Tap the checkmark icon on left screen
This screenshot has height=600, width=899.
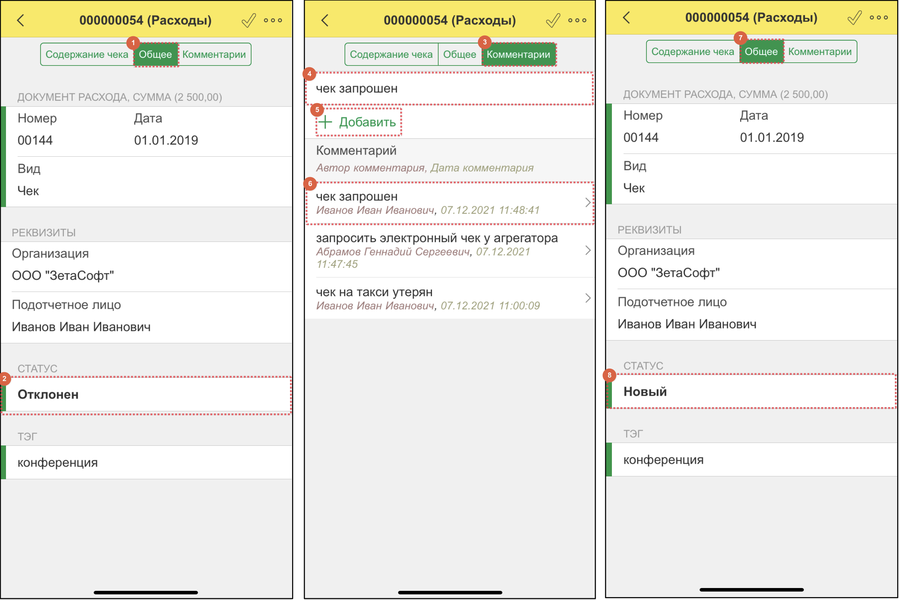click(x=249, y=20)
